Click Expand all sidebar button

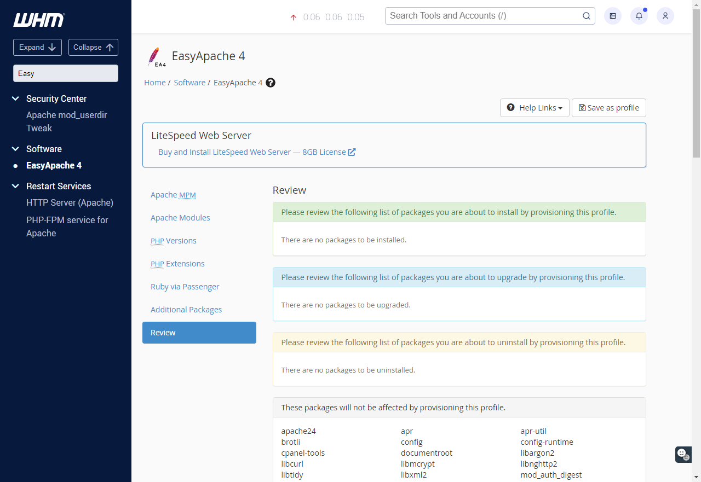coord(37,47)
